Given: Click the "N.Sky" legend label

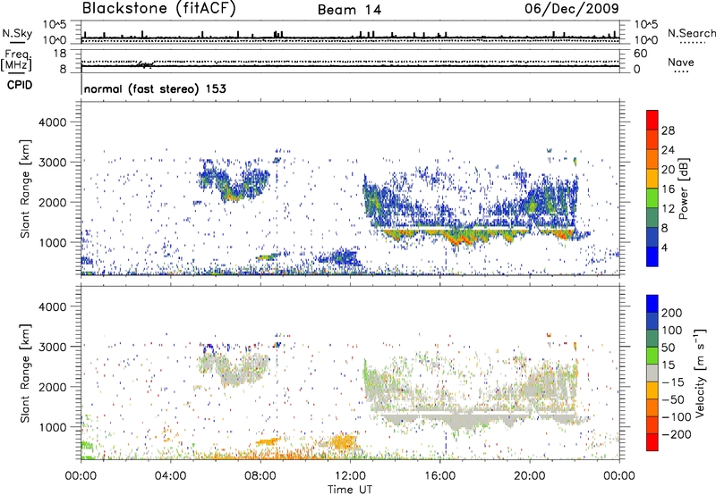Looking at the screenshot, I should click(17, 33).
